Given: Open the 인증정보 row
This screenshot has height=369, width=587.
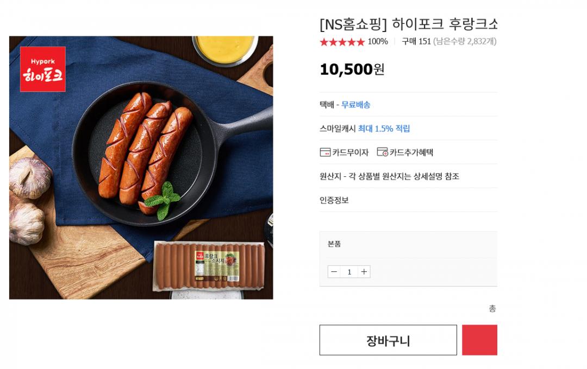Looking at the screenshot, I should pos(334,200).
